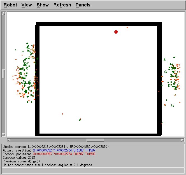Click the Actual position X=+00000992 value
Image resolution: width=186 pixels, height=175 pixels.
(43, 150)
